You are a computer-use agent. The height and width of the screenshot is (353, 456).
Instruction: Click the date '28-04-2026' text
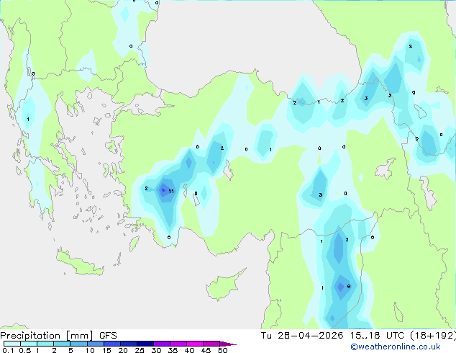(x=310, y=336)
